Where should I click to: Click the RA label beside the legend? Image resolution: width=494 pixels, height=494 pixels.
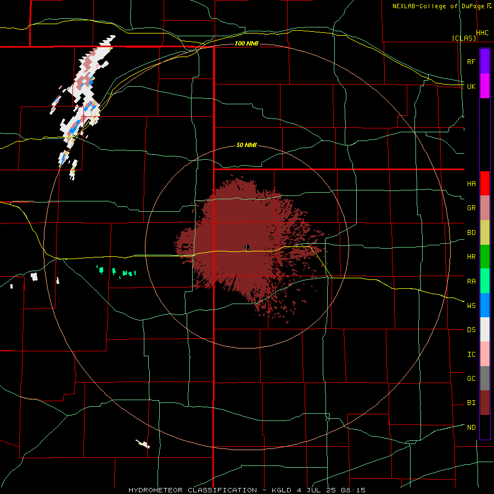coord(471,281)
